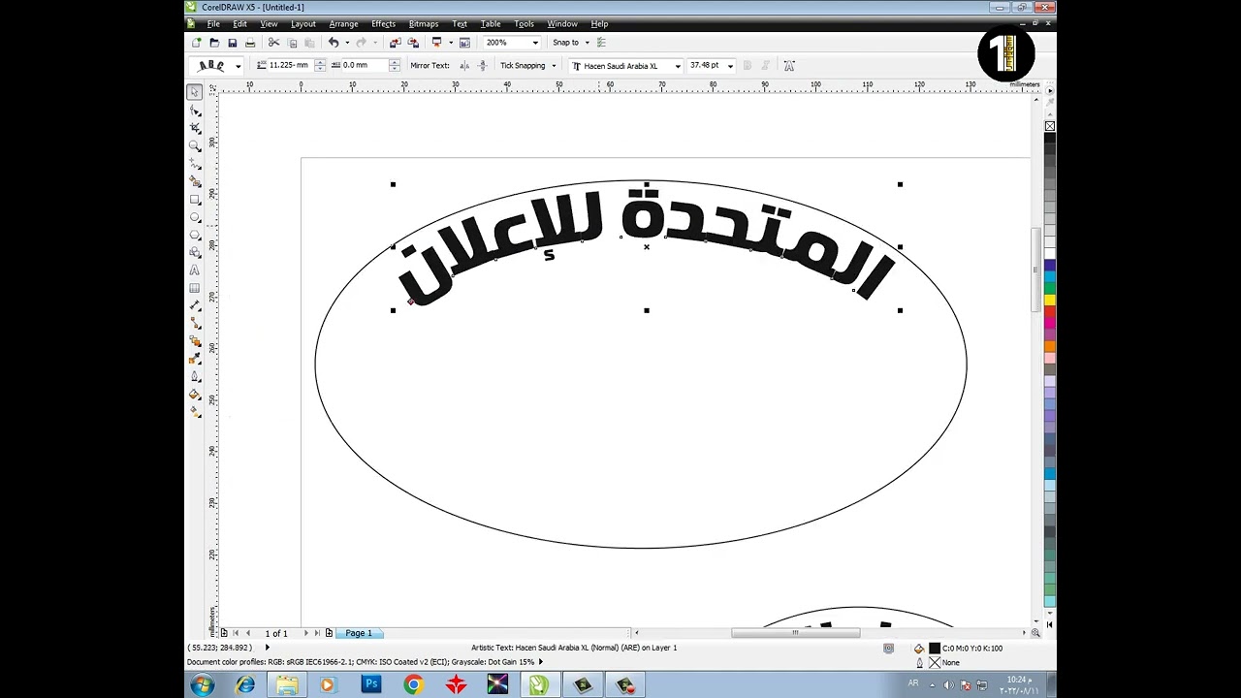
Task: Select the Text tool
Action: 195,270
